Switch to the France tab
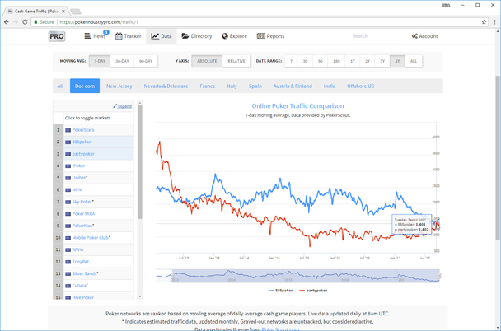The height and width of the screenshot is (331, 501). pyautogui.click(x=208, y=86)
